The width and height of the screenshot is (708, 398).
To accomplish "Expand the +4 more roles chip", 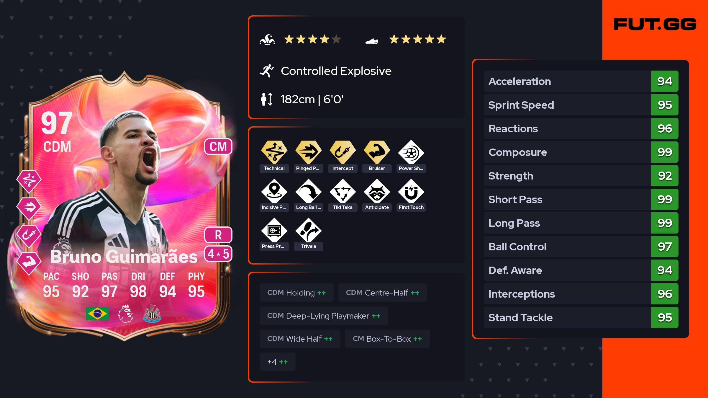I will [x=278, y=362].
